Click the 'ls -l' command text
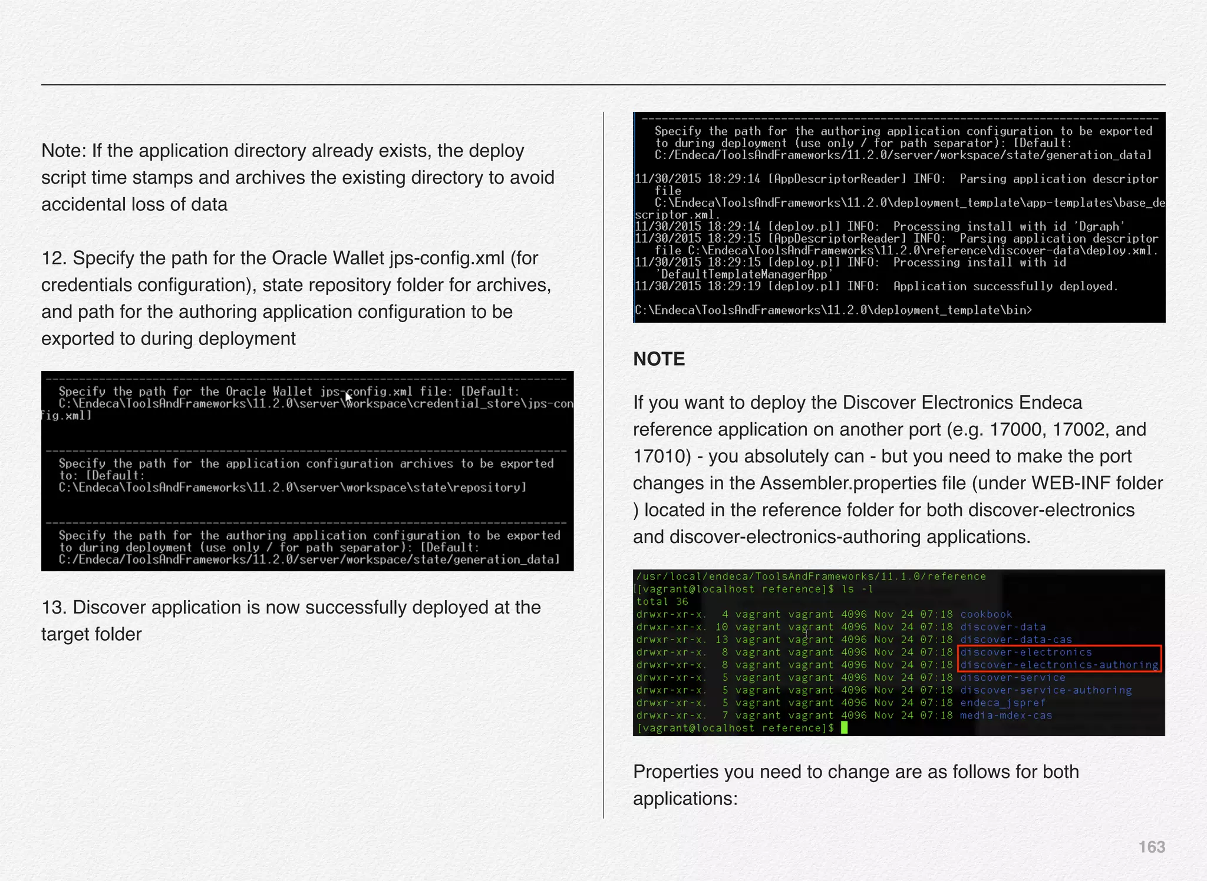The image size is (1207, 881). (x=858, y=589)
